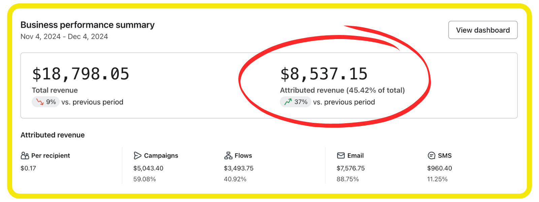This screenshot has height=202, width=539.
Task: Click the $18,798.05 total revenue figure
Action: 81,74
